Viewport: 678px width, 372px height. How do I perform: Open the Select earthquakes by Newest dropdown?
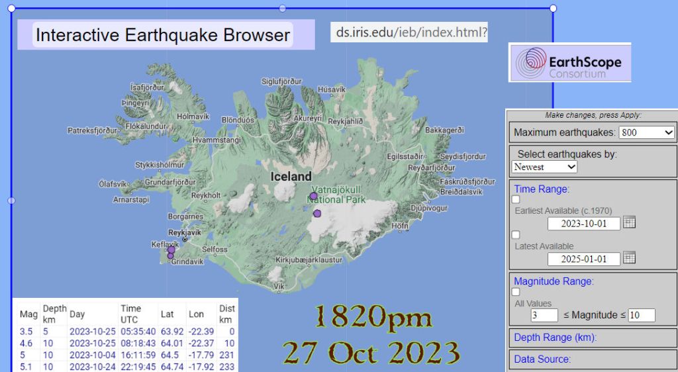click(544, 167)
